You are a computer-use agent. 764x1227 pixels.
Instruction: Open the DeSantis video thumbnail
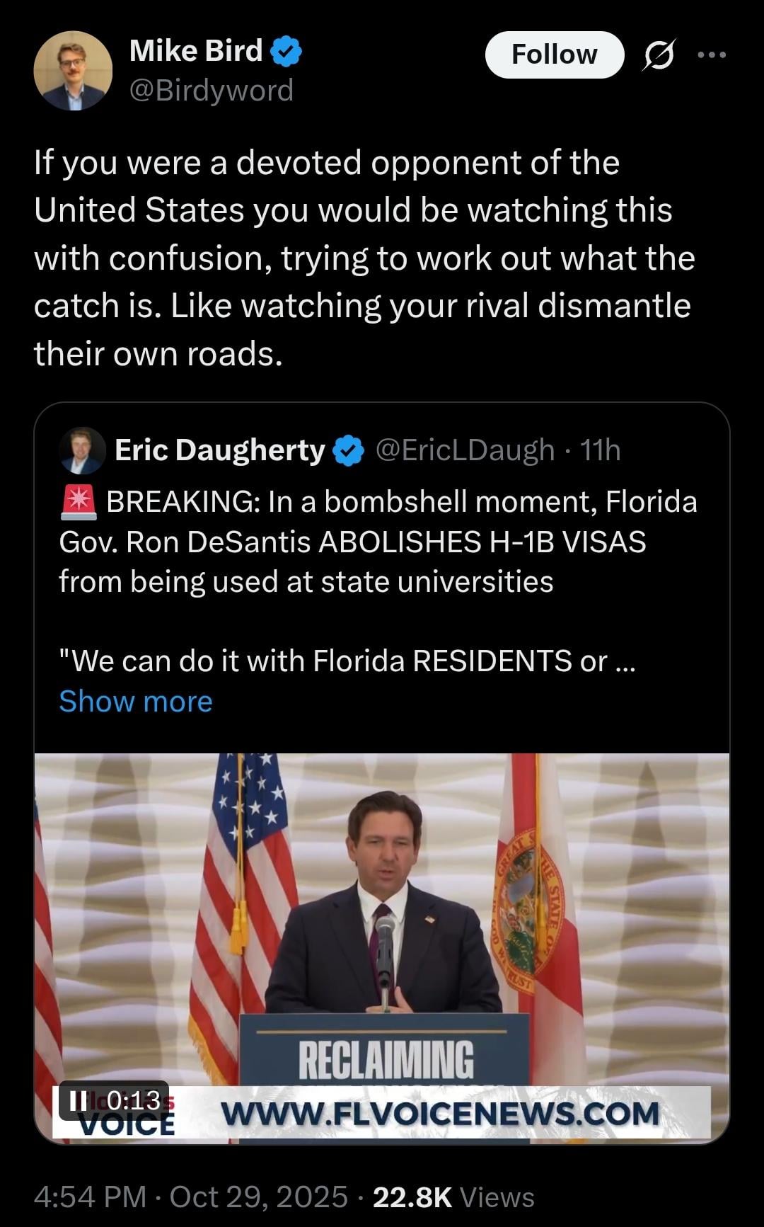[x=382, y=920]
